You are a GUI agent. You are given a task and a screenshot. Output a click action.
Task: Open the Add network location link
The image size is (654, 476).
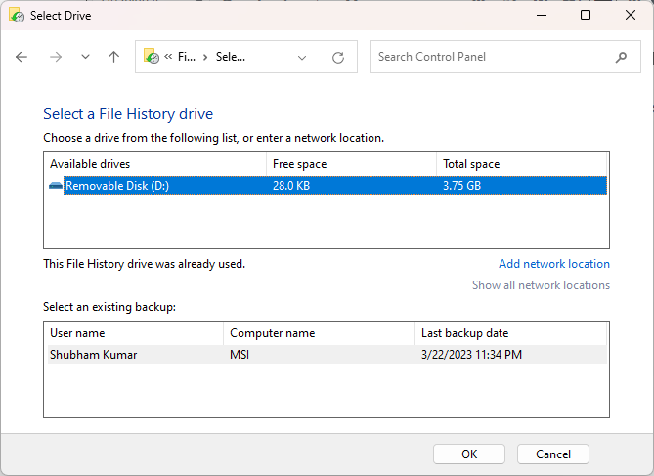tap(553, 264)
